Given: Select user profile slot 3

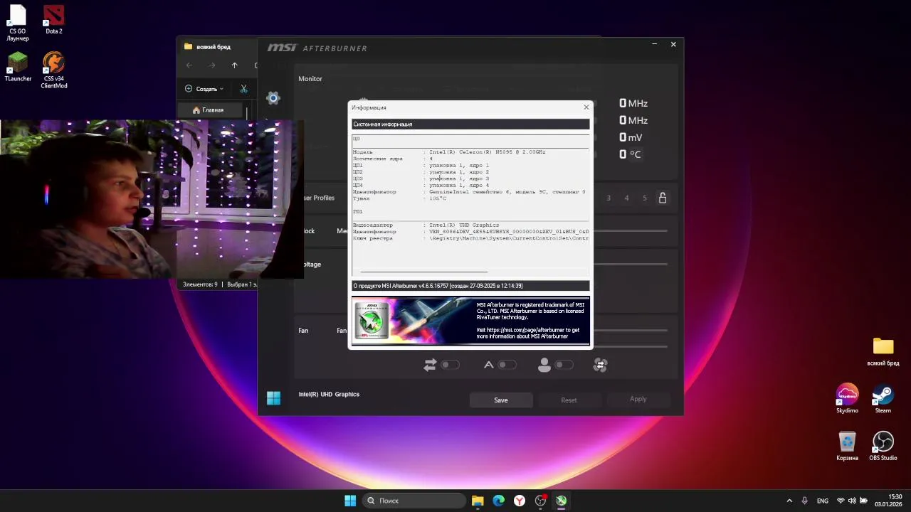Looking at the screenshot, I should 609,198.
